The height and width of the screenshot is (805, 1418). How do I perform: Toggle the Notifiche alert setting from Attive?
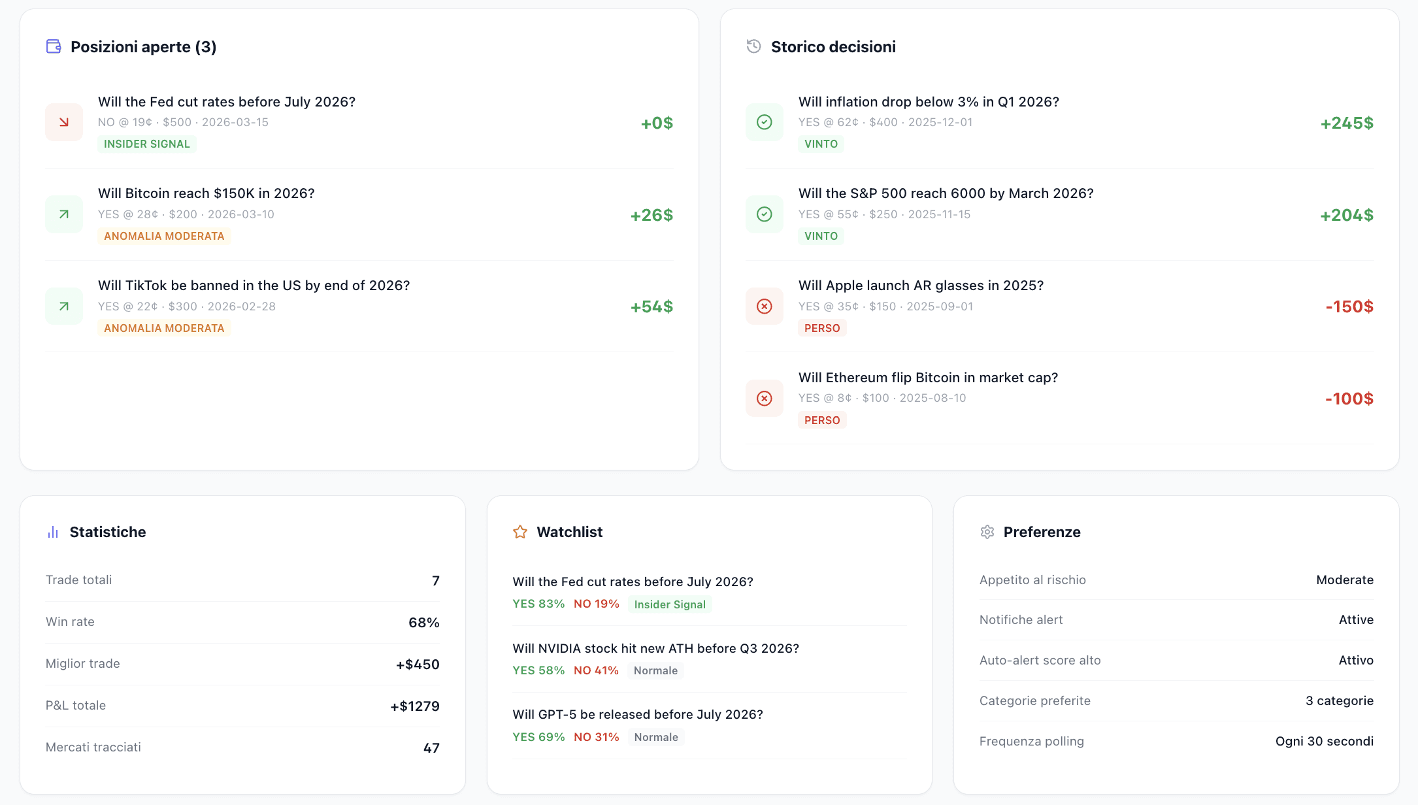1356,619
